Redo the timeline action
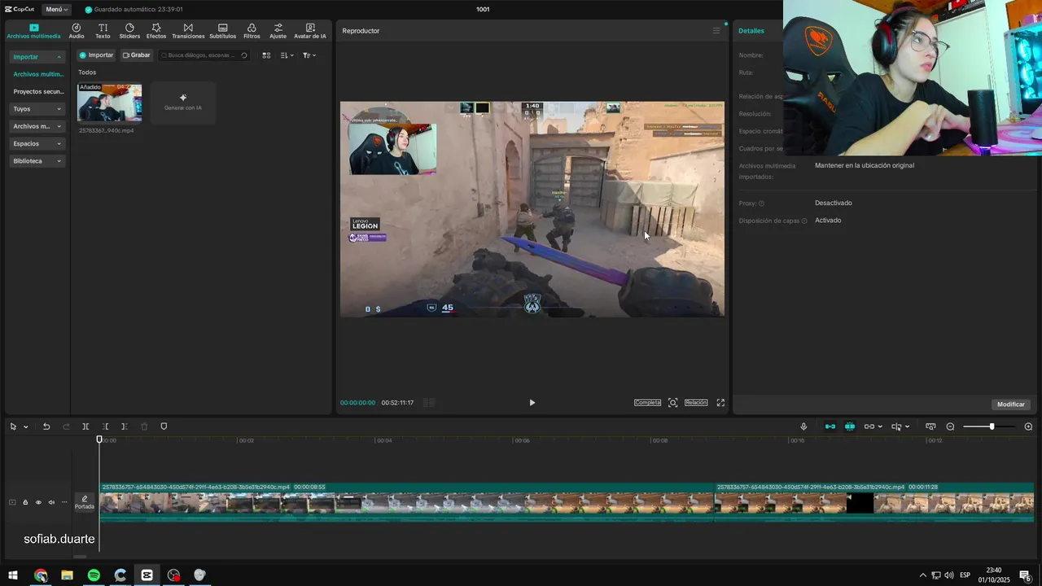The image size is (1042, 586). click(66, 426)
